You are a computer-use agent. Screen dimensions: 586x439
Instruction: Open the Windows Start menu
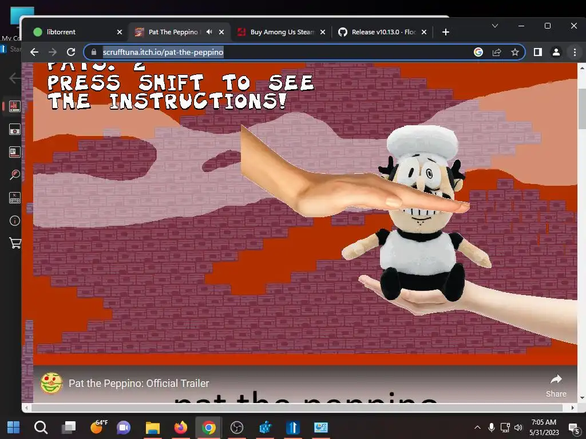click(x=14, y=428)
